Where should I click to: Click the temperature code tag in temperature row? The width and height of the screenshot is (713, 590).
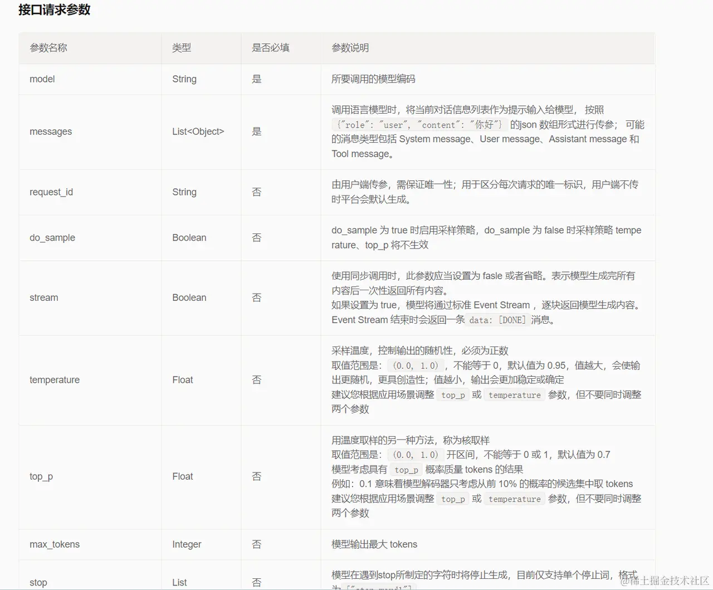click(515, 395)
